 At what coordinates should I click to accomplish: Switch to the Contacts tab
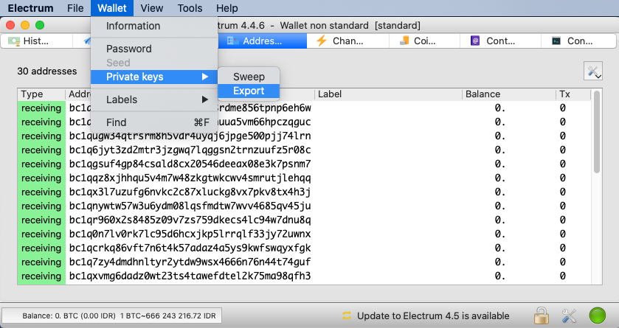coord(500,41)
